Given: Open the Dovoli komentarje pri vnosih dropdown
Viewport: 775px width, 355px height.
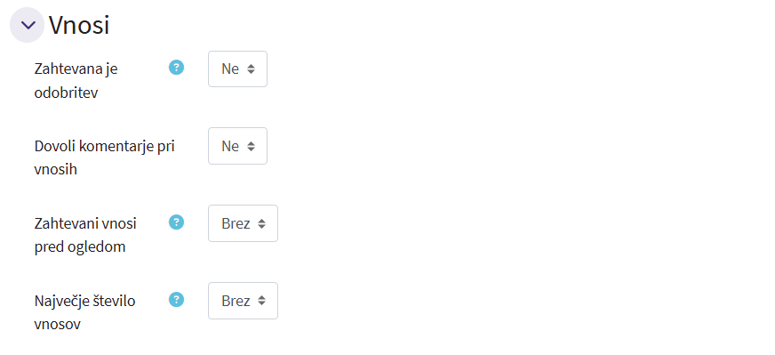Looking at the screenshot, I should pyautogui.click(x=237, y=146).
